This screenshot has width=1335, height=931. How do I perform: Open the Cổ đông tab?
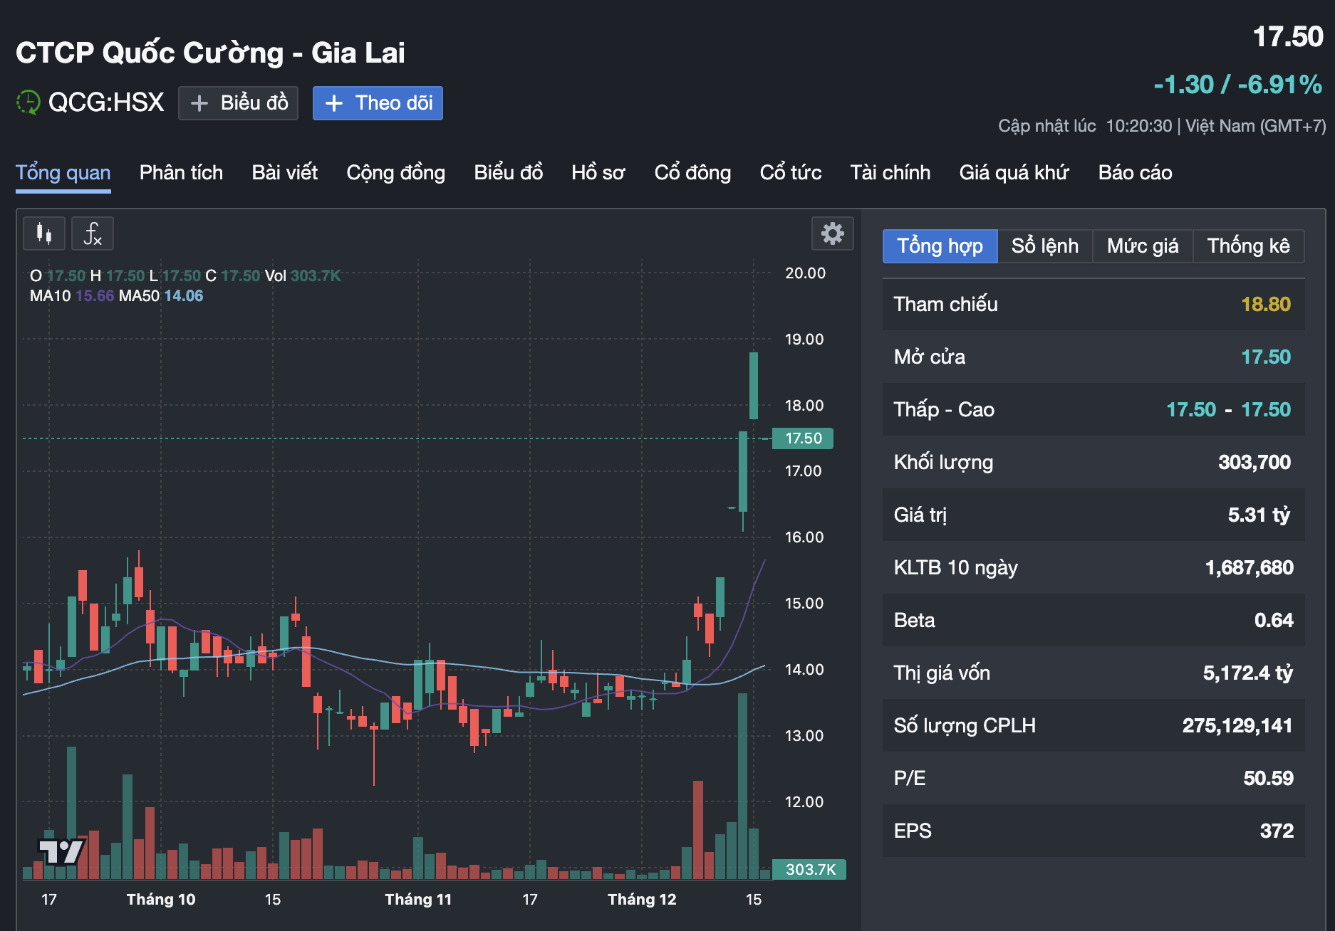tap(692, 172)
